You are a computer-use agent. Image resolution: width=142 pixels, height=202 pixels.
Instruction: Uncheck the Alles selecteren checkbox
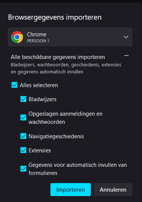[x=14, y=85]
